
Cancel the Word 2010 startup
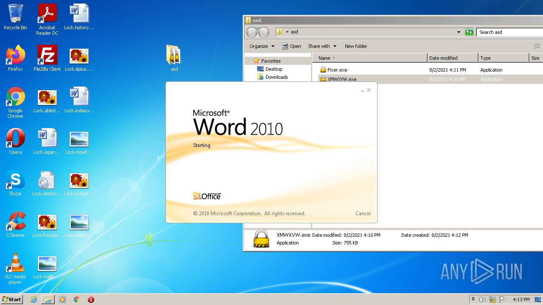click(363, 213)
